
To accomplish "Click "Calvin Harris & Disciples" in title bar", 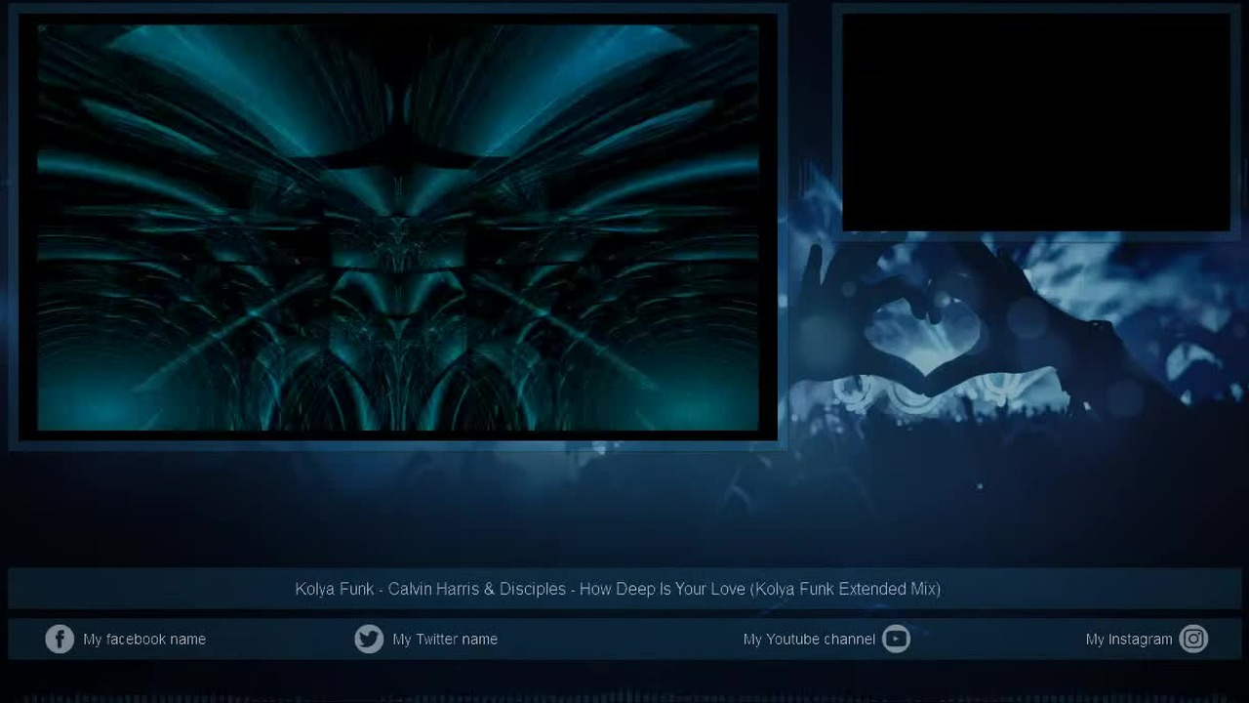I will coord(476,589).
